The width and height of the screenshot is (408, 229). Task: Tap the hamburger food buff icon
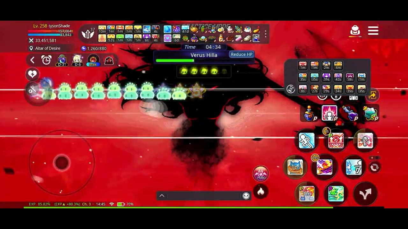coord(185,38)
